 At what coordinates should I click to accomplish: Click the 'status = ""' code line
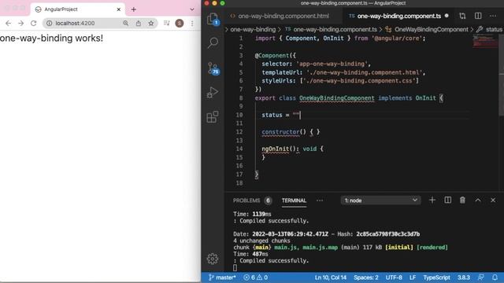point(280,116)
